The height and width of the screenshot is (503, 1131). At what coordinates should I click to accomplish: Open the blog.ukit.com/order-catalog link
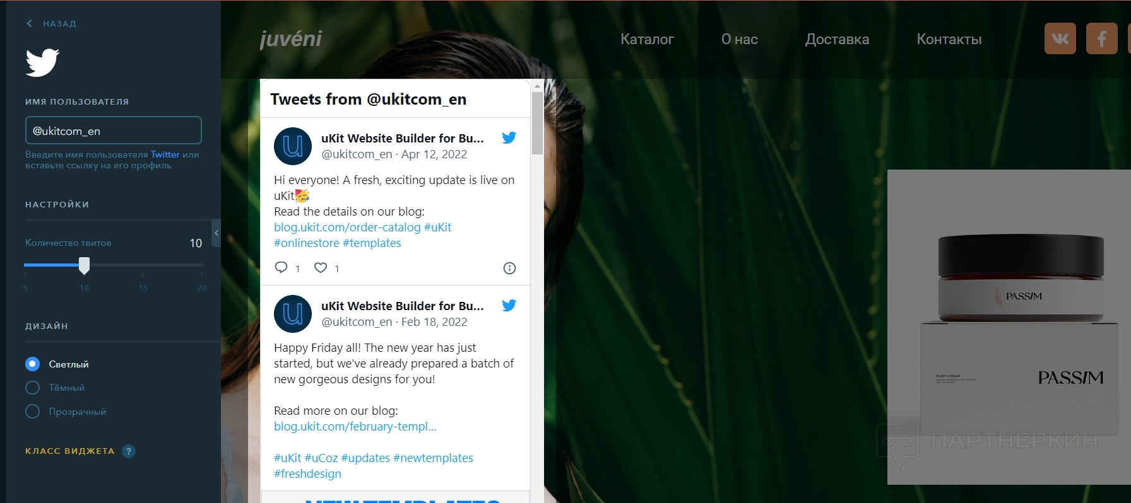tap(347, 228)
